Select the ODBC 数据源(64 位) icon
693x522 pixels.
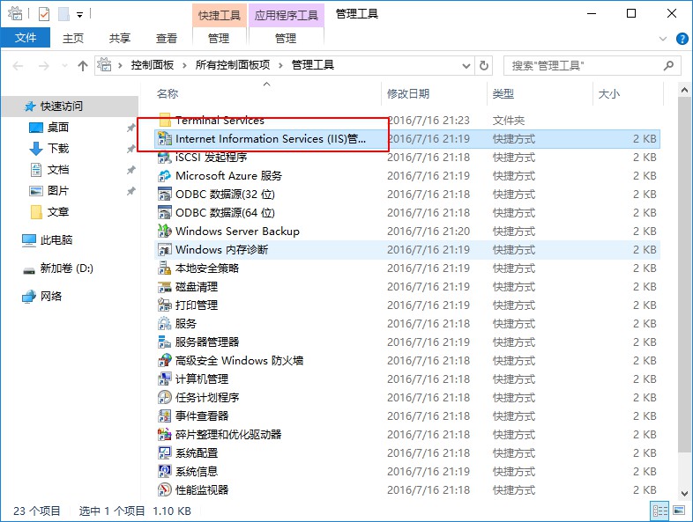tap(165, 213)
